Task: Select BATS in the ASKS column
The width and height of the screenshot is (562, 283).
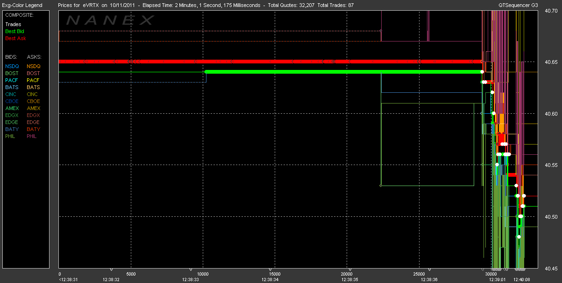Action: (34, 87)
